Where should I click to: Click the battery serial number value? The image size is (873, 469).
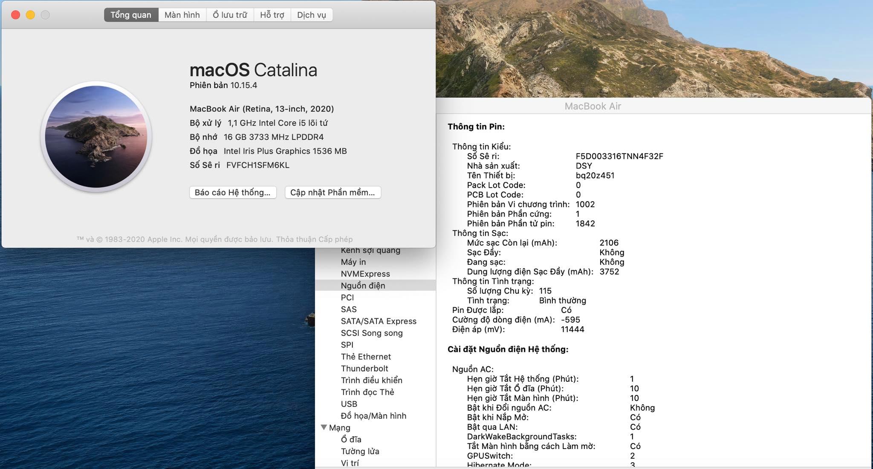[619, 156]
